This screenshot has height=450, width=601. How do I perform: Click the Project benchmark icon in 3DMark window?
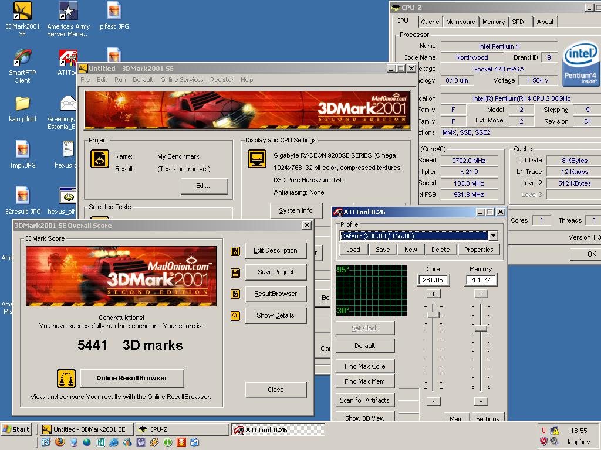click(x=100, y=159)
